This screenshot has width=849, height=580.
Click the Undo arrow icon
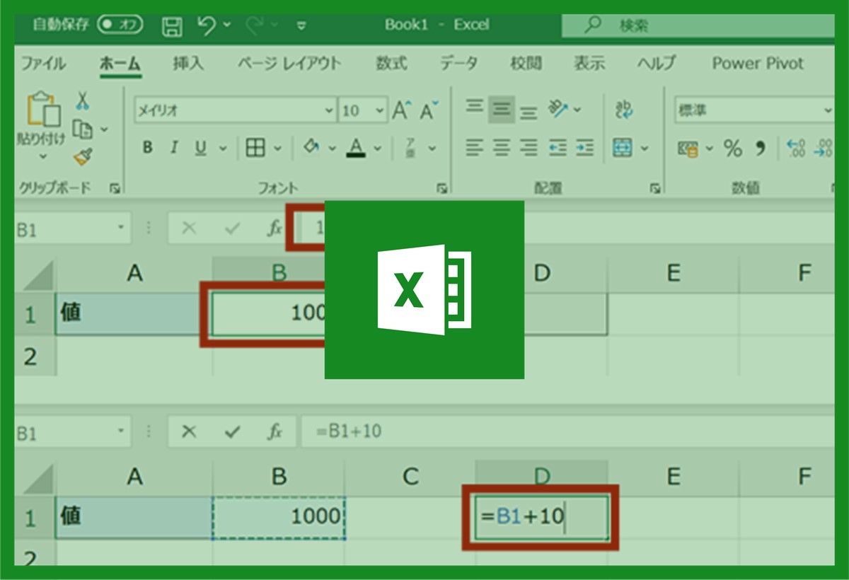207,25
